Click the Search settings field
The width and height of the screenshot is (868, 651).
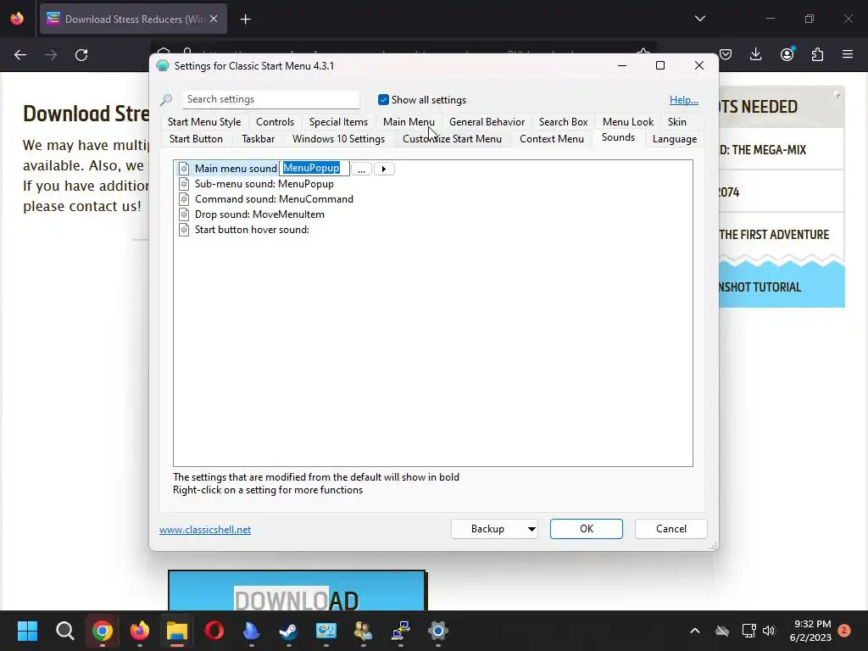tap(270, 100)
